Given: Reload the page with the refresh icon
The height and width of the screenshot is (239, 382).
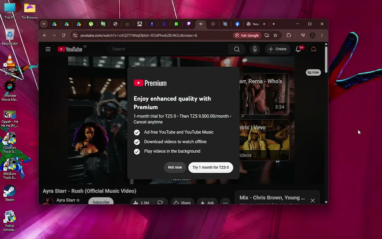Looking at the screenshot, I should click(x=64, y=36).
